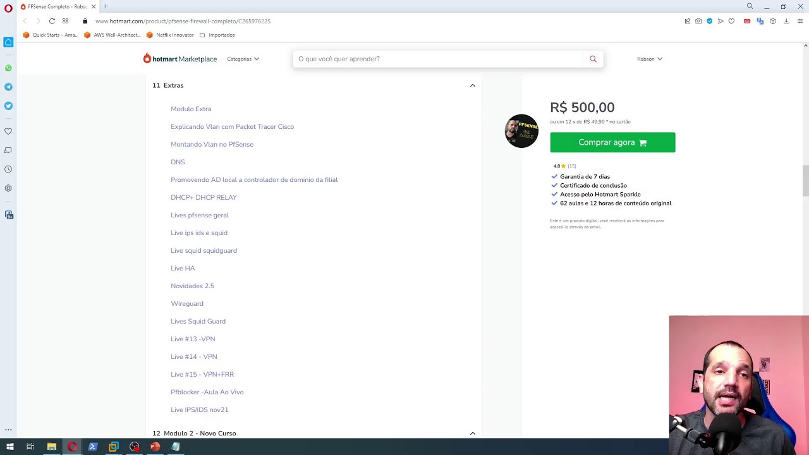This screenshot has height=455, width=809.
Task: Open Twitter in the Opera sidebar
Action: click(x=8, y=106)
